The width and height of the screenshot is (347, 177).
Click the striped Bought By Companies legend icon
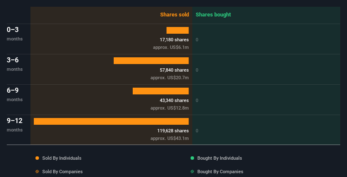[192, 172]
